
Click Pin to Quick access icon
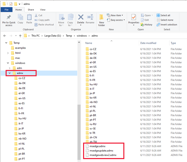coord(9,17)
